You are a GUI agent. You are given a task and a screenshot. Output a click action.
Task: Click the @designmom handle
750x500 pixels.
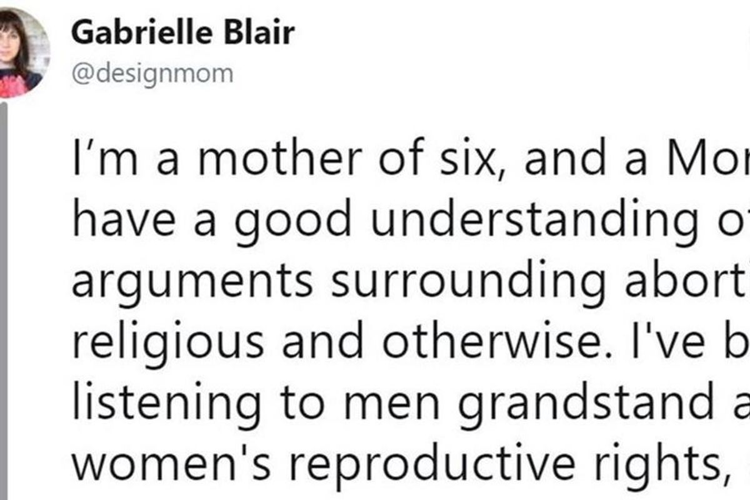click(x=153, y=74)
